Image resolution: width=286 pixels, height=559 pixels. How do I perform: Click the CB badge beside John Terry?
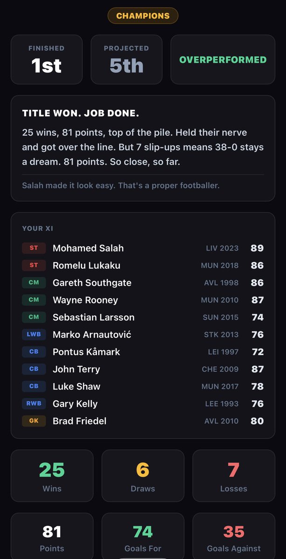[x=34, y=369]
